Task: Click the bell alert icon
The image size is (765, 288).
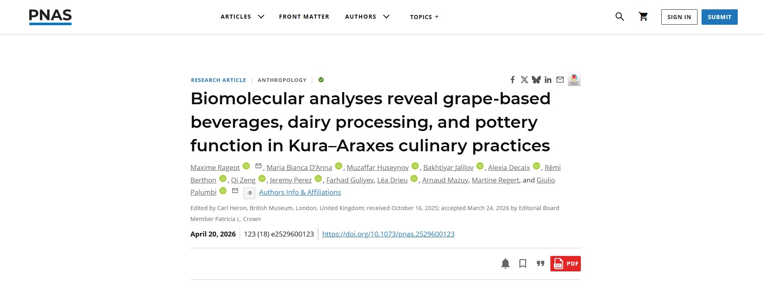Action: point(505,264)
